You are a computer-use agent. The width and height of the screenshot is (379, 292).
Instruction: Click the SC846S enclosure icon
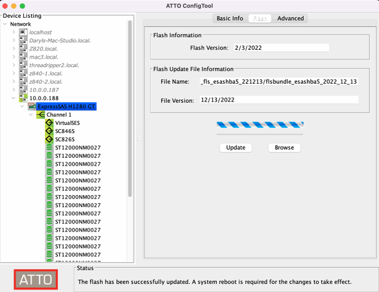point(49,131)
